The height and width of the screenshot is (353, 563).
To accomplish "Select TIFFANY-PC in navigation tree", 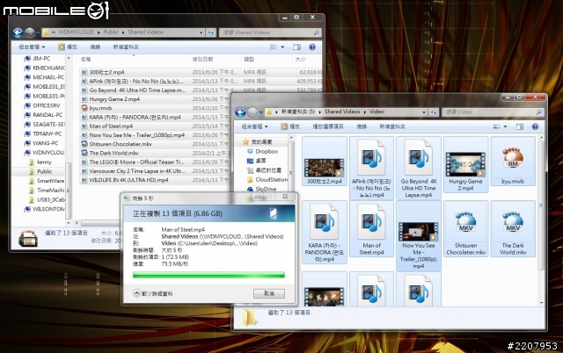I will pyautogui.click(x=43, y=133).
